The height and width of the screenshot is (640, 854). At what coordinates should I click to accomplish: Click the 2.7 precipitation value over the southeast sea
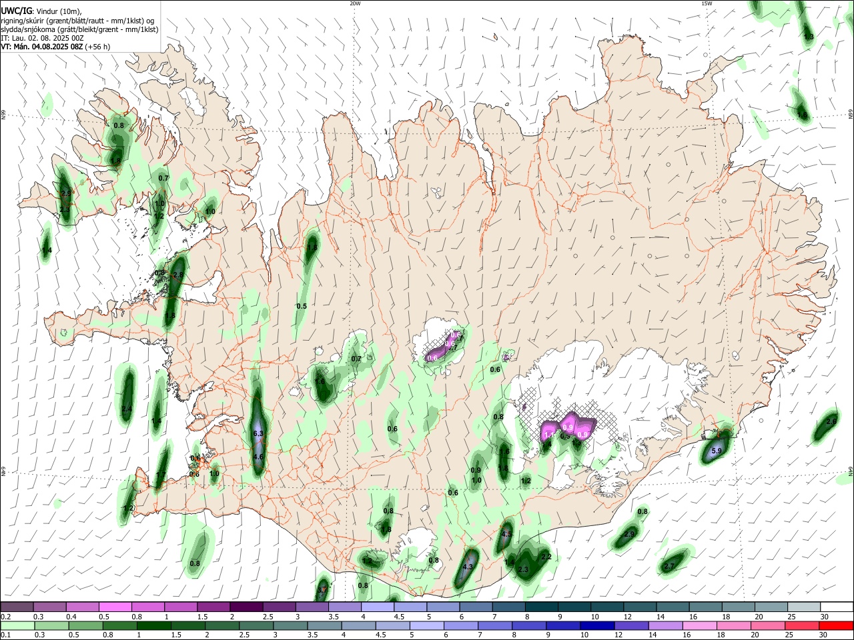click(670, 566)
